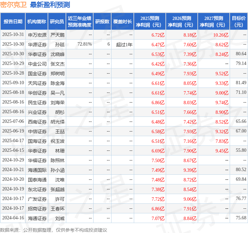Select the 民生证券 institution cell
Viewport: 248px width, 233px height.
coord(37,102)
